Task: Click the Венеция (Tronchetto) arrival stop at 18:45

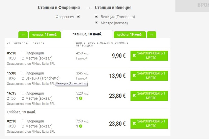Action: click(42, 78)
